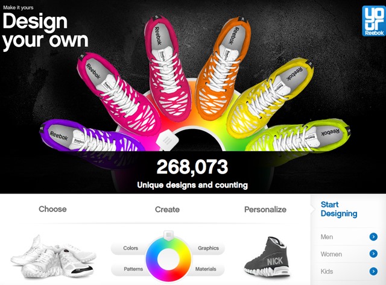The image size is (386, 285).
Task: Select the Graphics option pill
Action: 208,248
